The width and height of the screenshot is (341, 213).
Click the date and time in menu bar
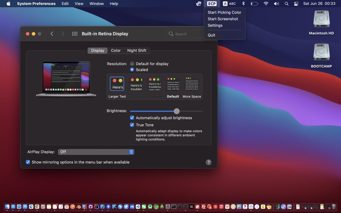pyautogui.click(x=319, y=3)
